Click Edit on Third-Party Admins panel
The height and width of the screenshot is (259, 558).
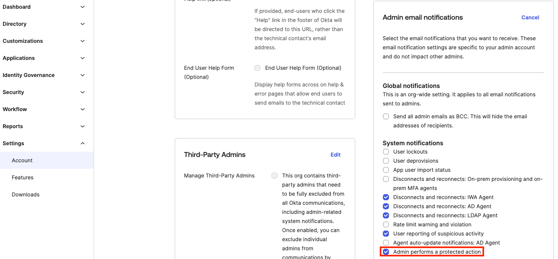point(335,155)
